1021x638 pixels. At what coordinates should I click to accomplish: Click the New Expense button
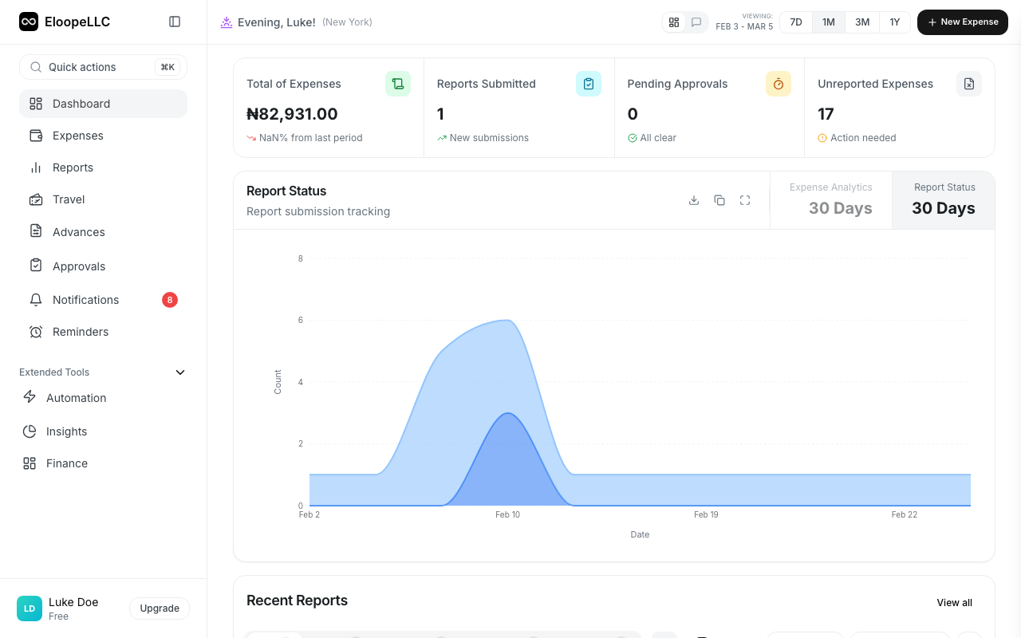point(963,22)
